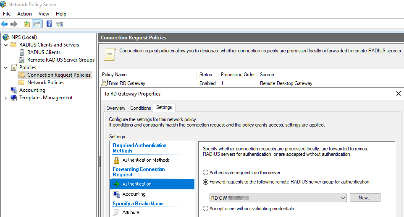Choose Accept users without validating credentials
The height and width of the screenshot is (217, 404).
[x=205, y=209]
